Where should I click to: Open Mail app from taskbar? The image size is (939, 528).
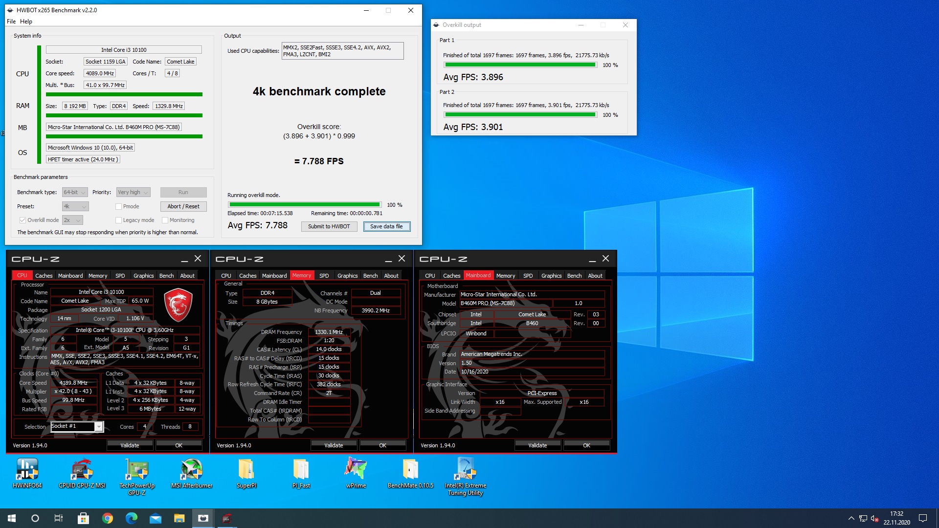pos(155,518)
